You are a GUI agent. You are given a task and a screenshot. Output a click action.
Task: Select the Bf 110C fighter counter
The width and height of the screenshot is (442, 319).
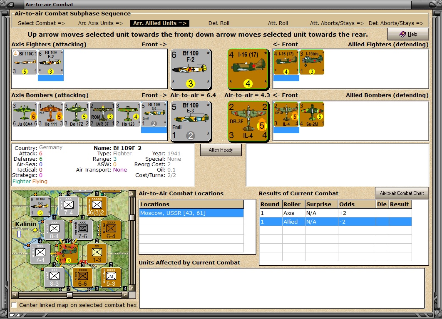click(x=25, y=62)
